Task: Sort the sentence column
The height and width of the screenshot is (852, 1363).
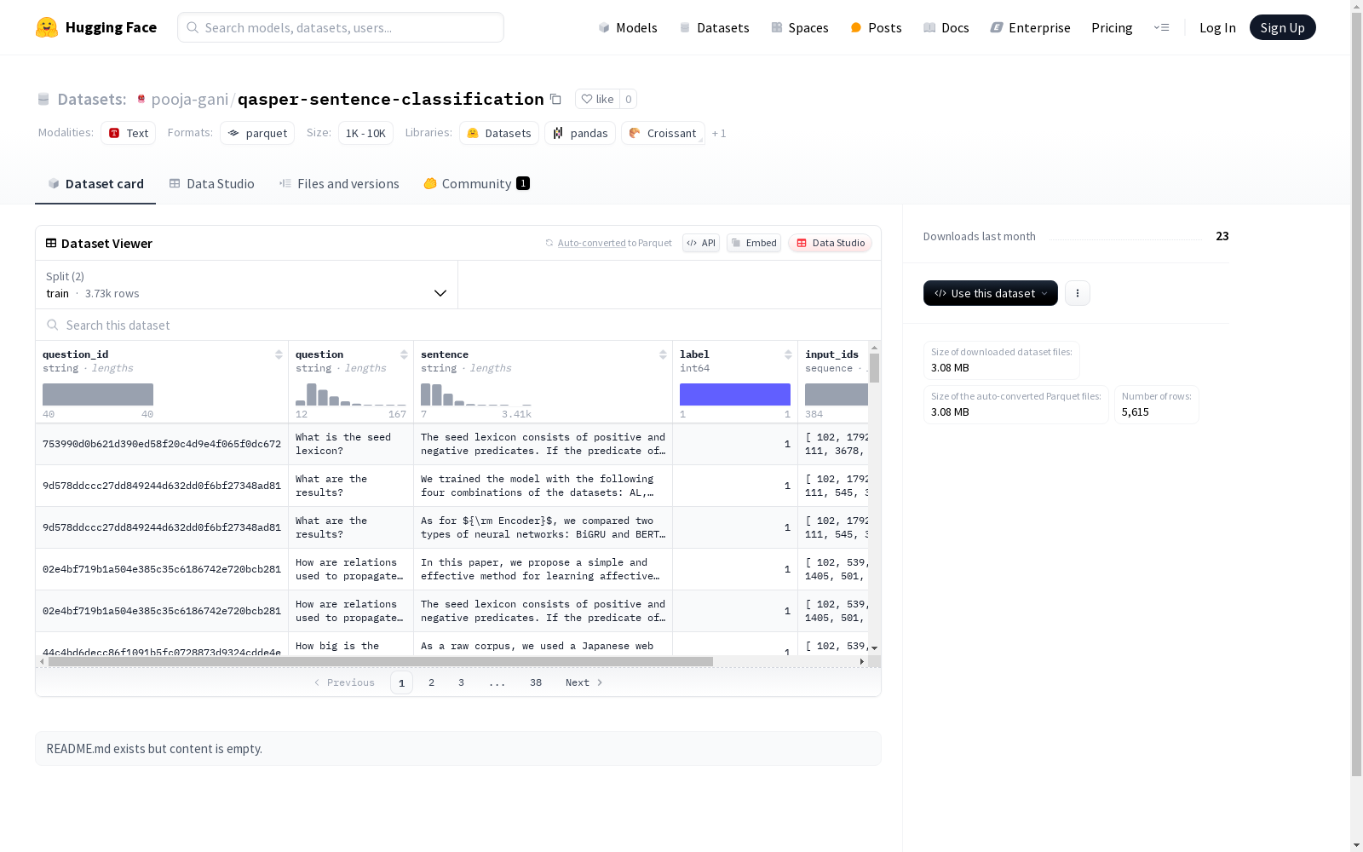Action: point(663,354)
